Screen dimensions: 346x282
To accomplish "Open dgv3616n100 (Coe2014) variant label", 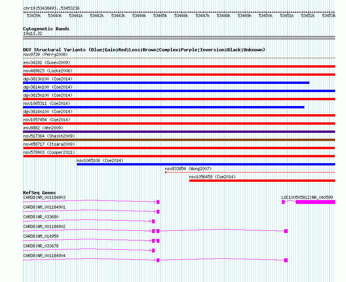I will [x=48, y=111].
